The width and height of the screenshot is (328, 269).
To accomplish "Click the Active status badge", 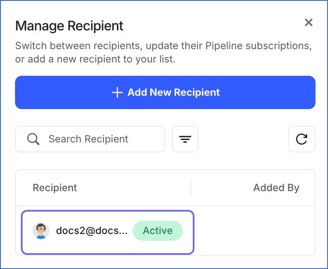I will (x=158, y=231).
